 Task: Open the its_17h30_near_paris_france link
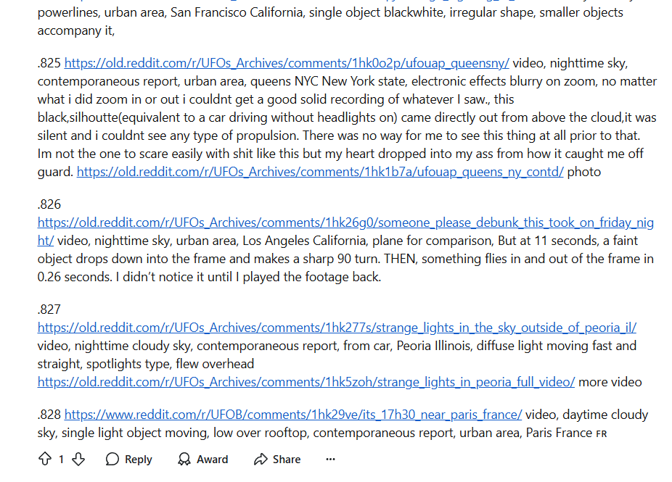click(293, 415)
